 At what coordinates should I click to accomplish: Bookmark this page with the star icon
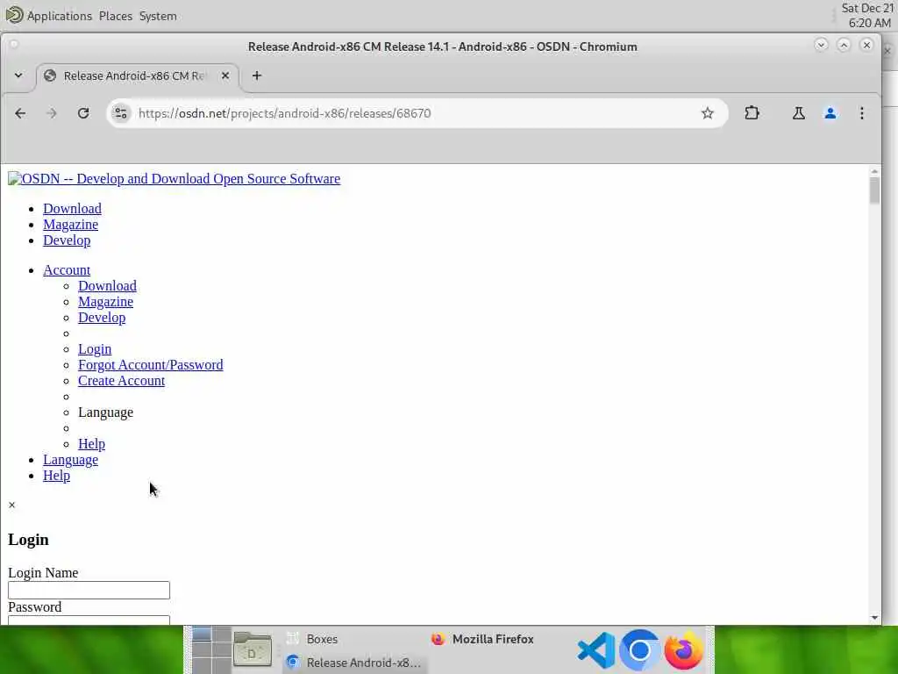tap(708, 113)
